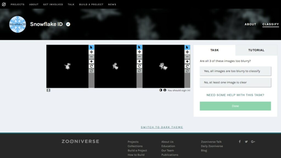
Task: Open About in the top navigation
Action: (34, 4)
